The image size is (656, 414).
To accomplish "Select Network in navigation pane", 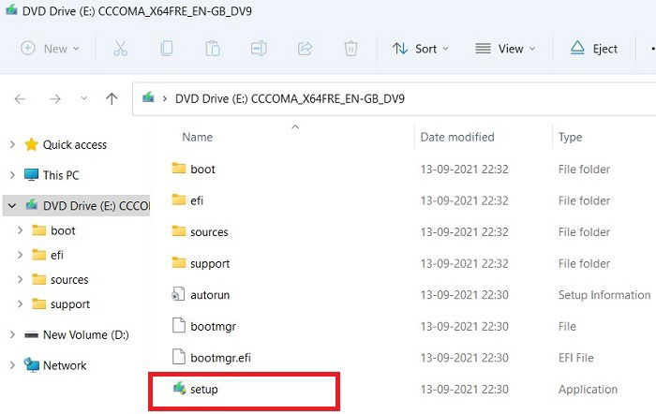I will pyautogui.click(x=54, y=365).
